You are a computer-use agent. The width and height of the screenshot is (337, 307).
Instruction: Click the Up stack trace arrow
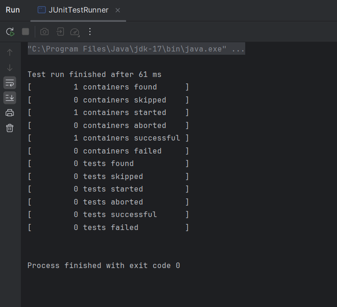pos(10,52)
